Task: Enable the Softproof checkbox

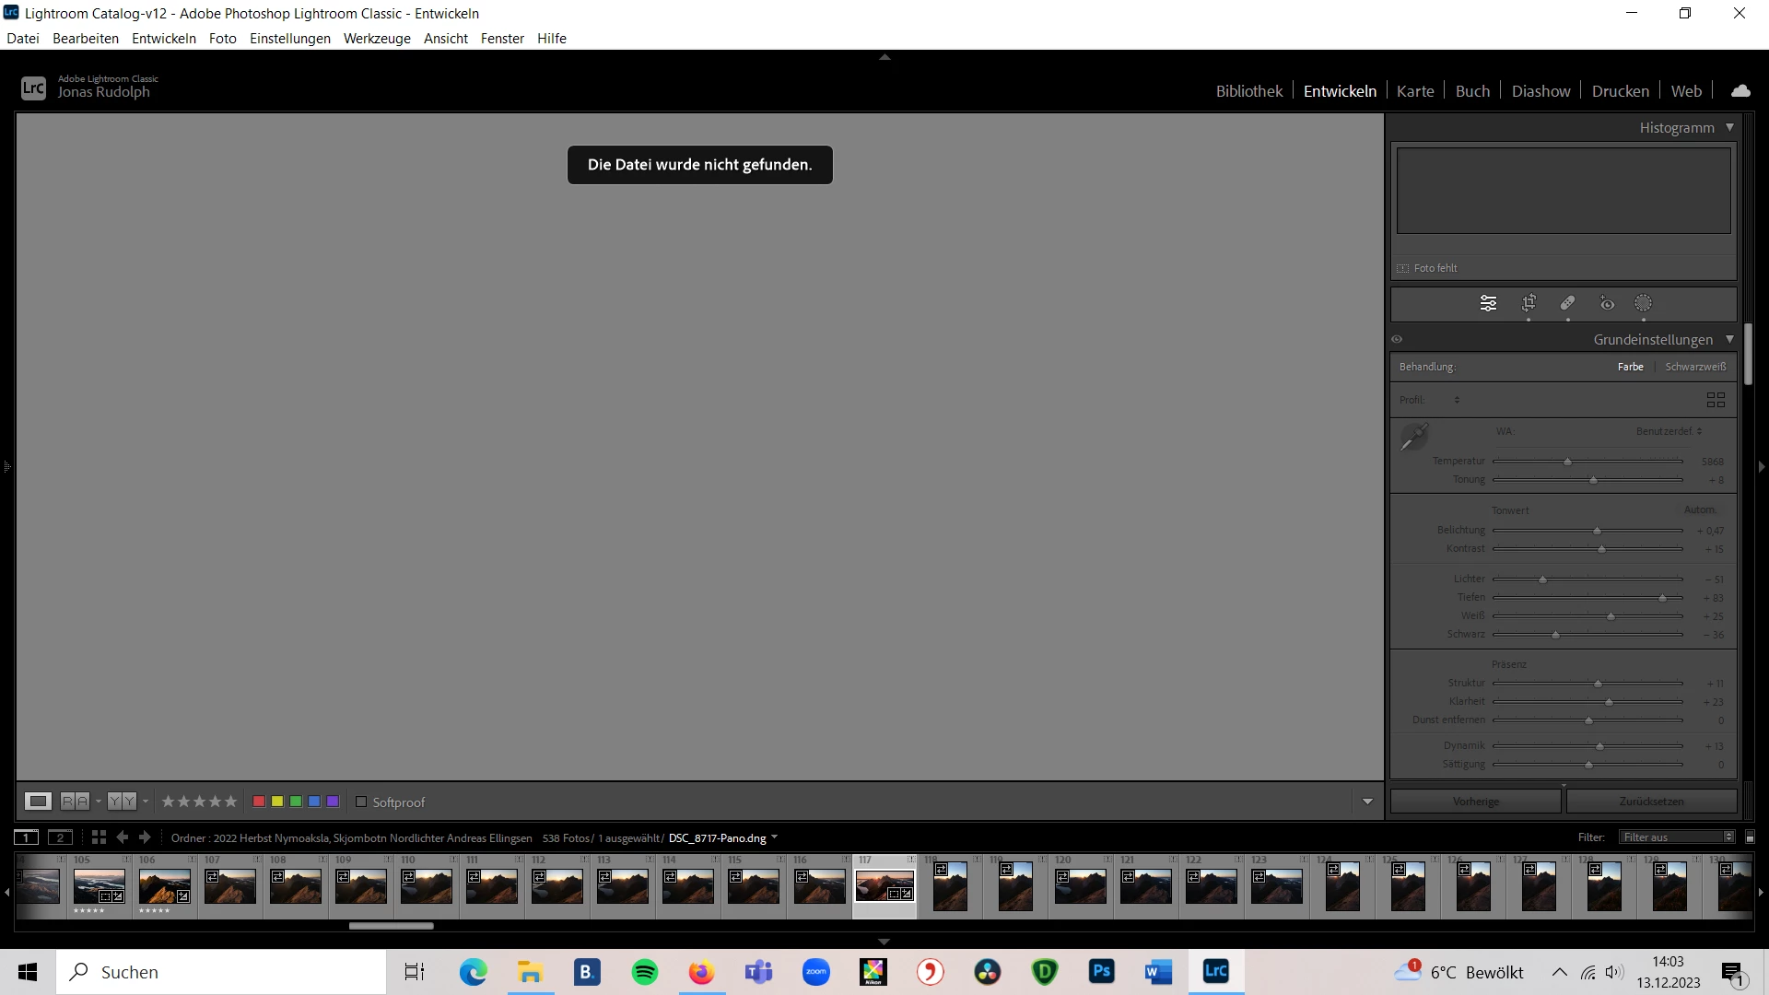Action: click(361, 802)
